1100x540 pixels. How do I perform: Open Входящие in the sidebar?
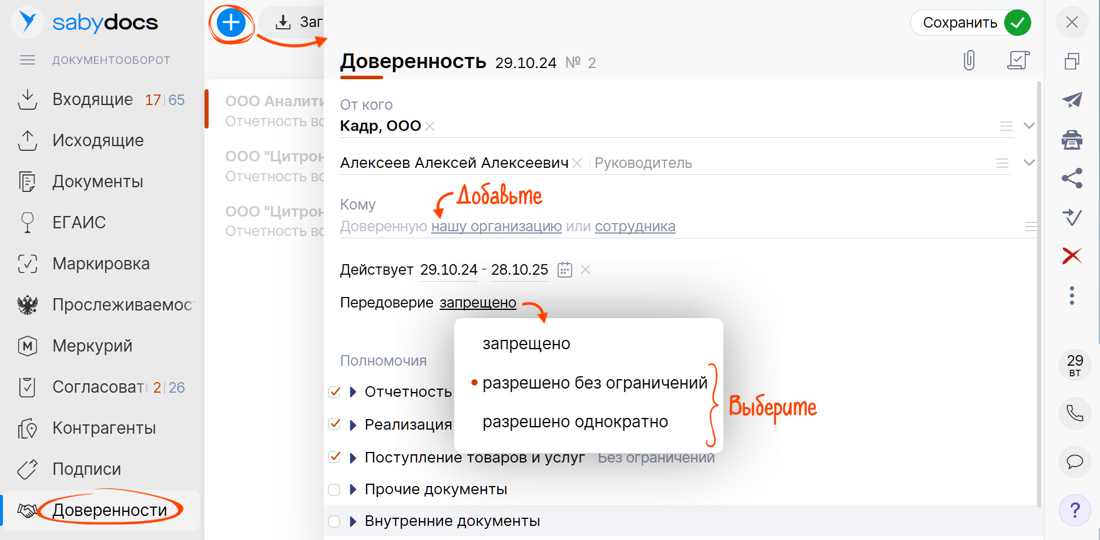[x=92, y=100]
